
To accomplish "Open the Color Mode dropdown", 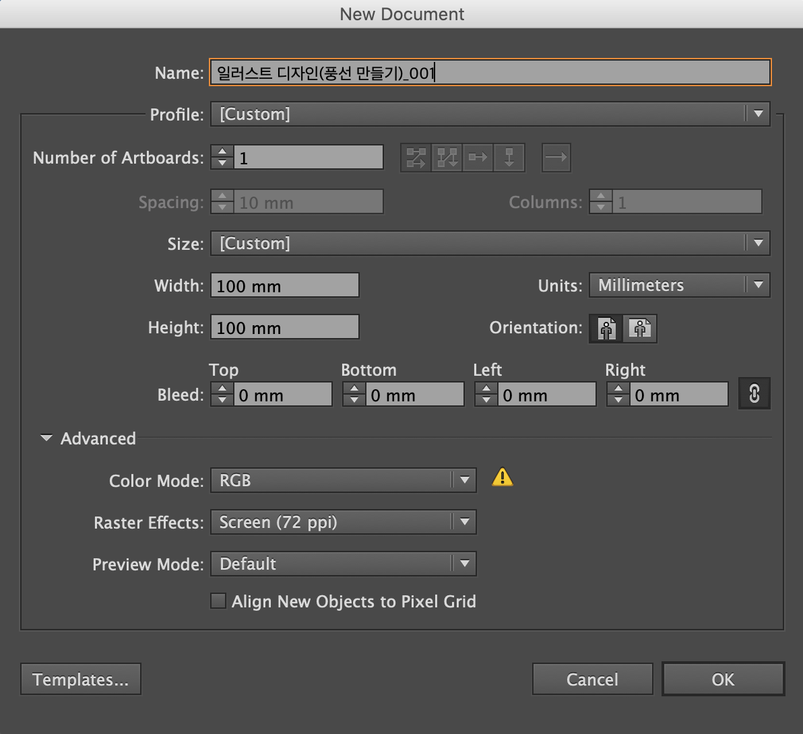I will click(x=344, y=481).
